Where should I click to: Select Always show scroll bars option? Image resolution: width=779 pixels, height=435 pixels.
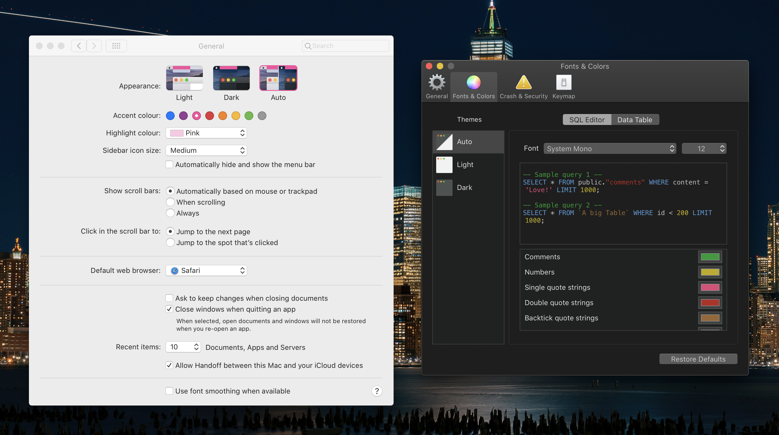[170, 213]
